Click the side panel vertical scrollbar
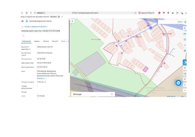Viewport: 195px width, 137px height. pos(69,47)
